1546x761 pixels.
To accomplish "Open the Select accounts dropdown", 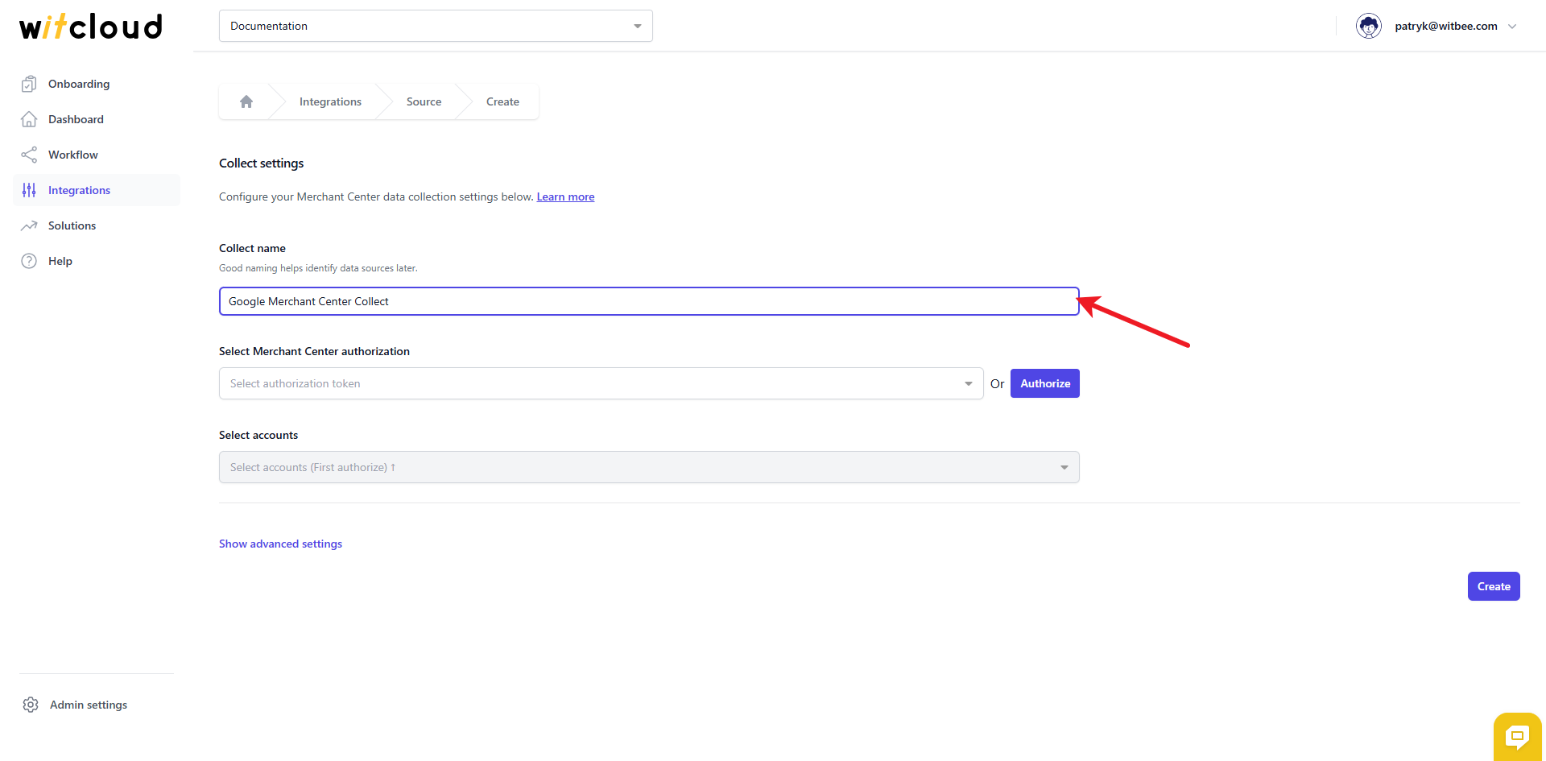I will click(x=649, y=467).
